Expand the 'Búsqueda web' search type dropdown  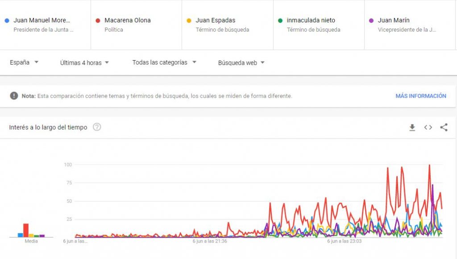[x=241, y=63]
